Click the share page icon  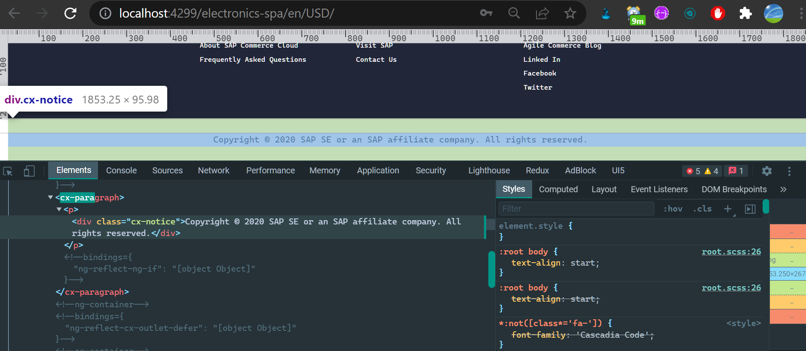542,13
